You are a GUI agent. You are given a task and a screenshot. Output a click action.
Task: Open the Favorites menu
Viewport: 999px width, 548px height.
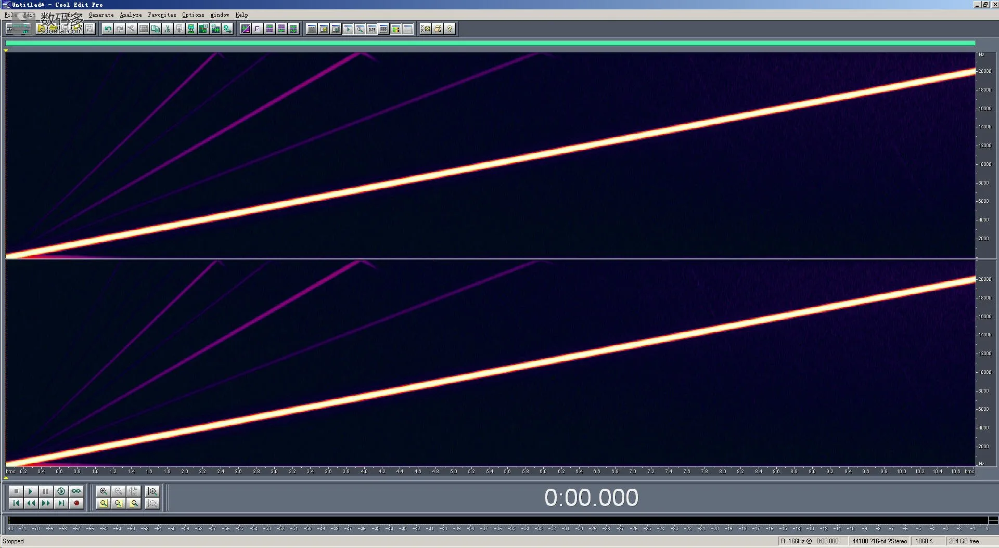pyautogui.click(x=162, y=15)
